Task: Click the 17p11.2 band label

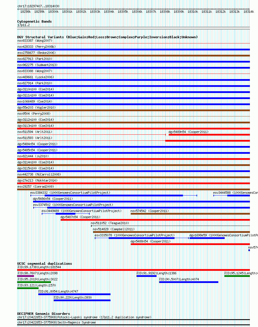Action: click(23, 25)
